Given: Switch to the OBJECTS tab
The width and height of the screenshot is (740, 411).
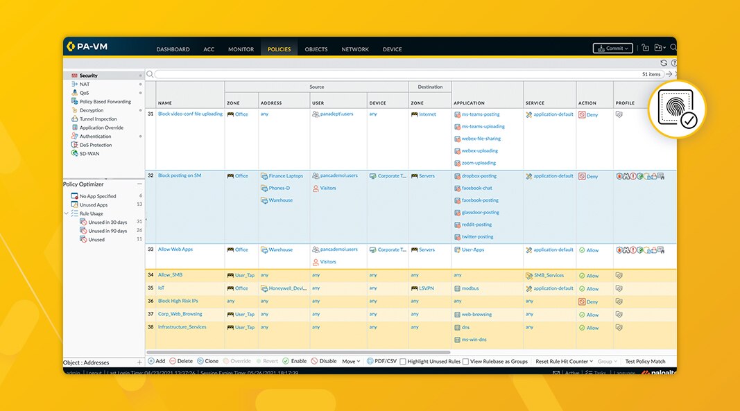Looking at the screenshot, I should pos(316,49).
